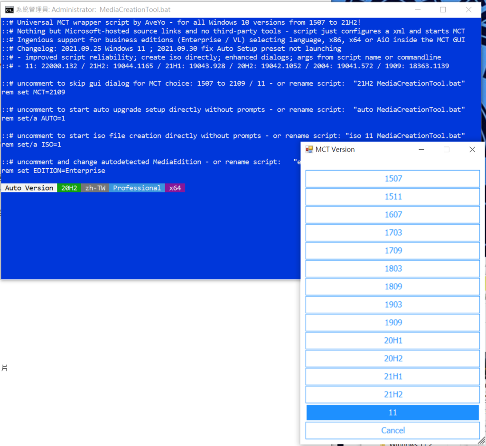Click the gray 'zh-TW' language tag
The width and height of the screenshot is (486, 446).
coord(95,188)
